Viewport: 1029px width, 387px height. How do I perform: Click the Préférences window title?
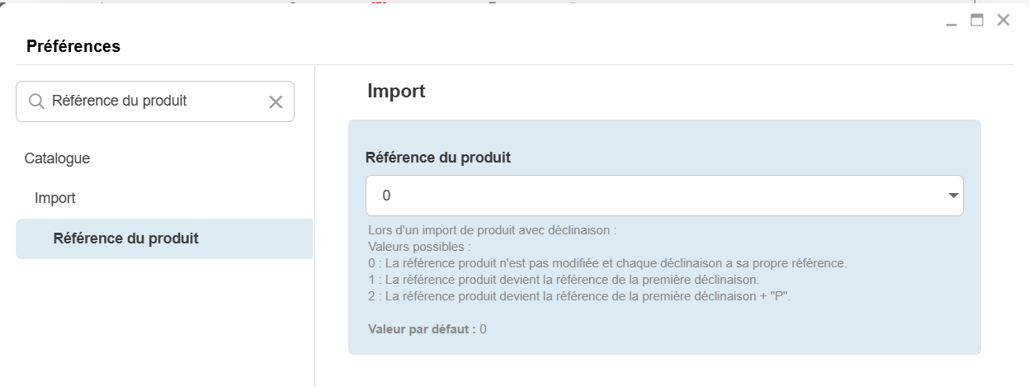tap(73, 46)
